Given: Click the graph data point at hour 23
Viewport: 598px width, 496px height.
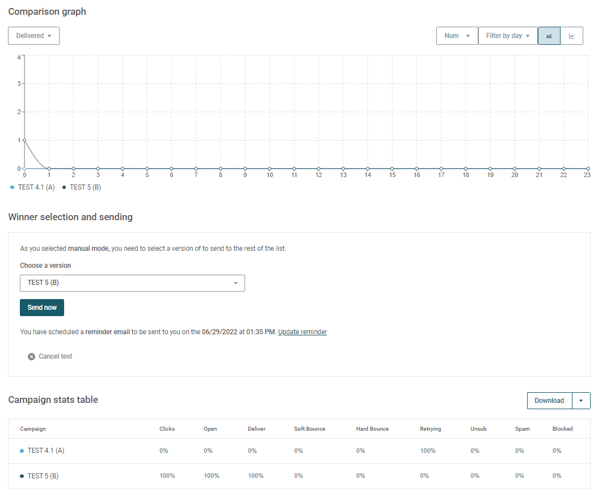Looking at the screenshot, I should click(588, 169).
